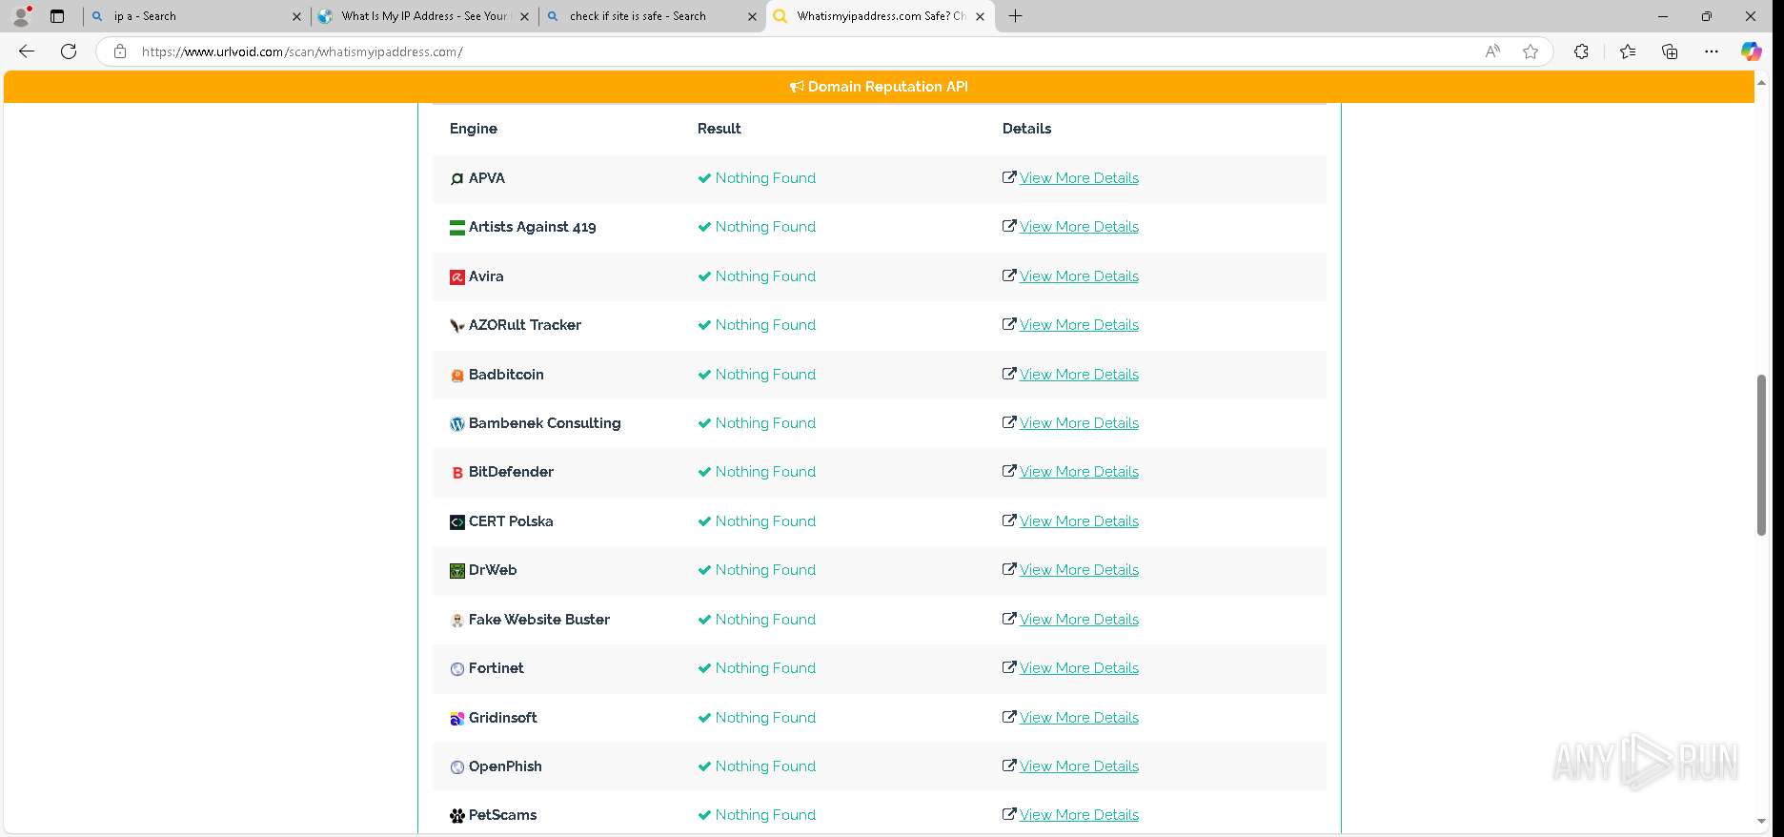Click the 'Result' column header
Viewport: 1784px width, 837px height.
[719, 129]
